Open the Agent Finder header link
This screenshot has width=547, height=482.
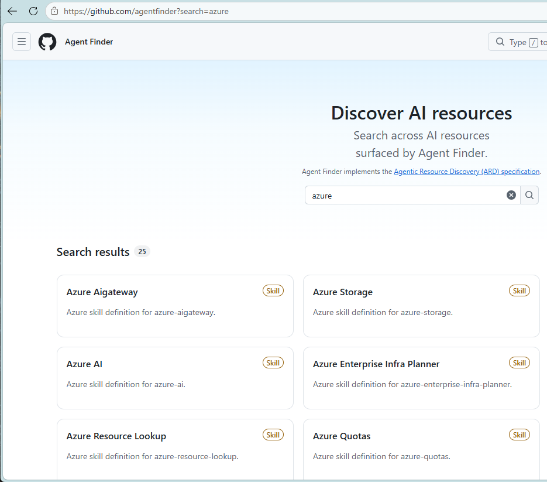pos(89,42)
